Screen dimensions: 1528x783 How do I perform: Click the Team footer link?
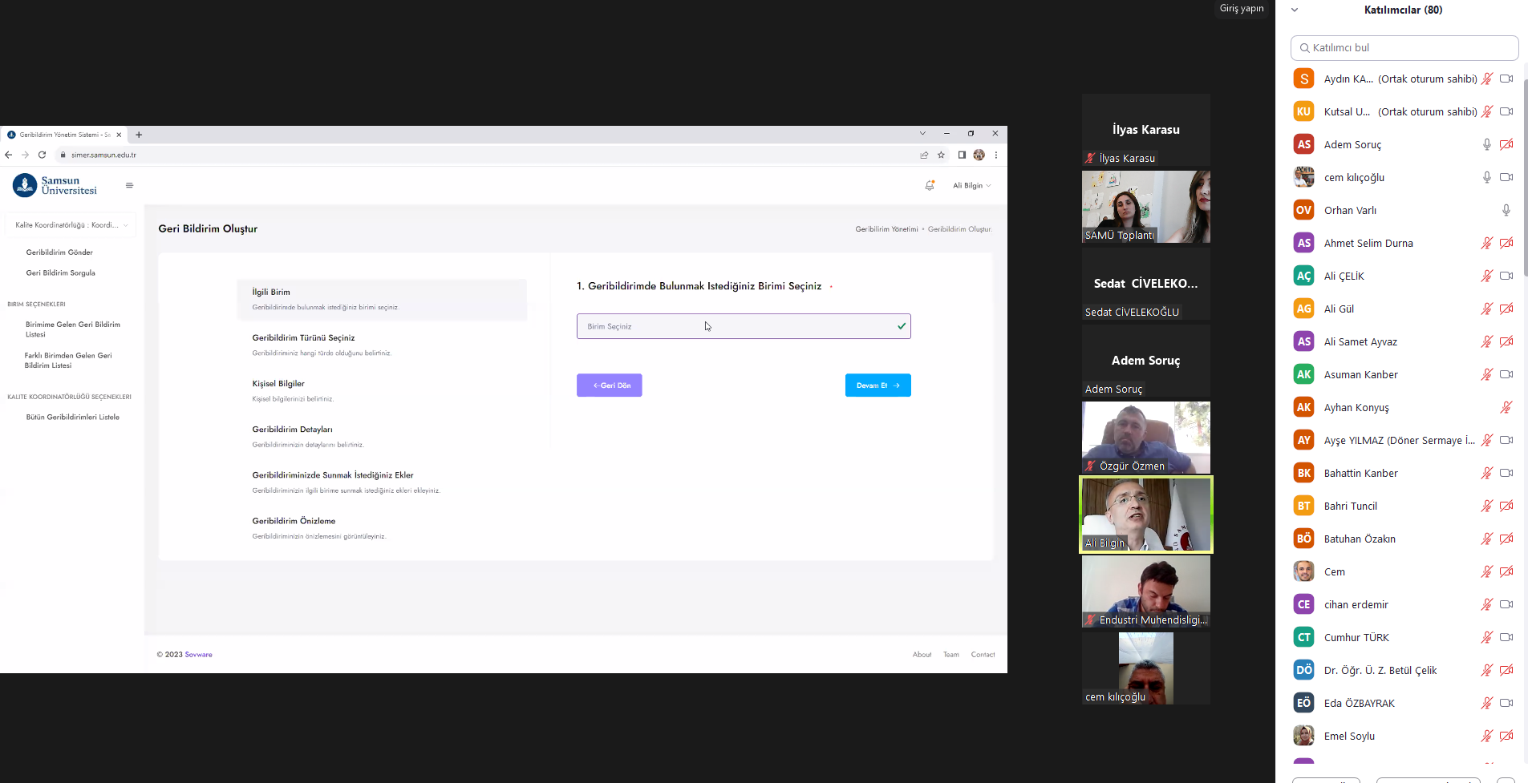(x=951, y=655)
